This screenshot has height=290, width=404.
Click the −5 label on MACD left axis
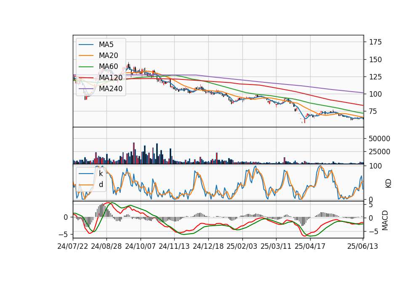[64, 235]
